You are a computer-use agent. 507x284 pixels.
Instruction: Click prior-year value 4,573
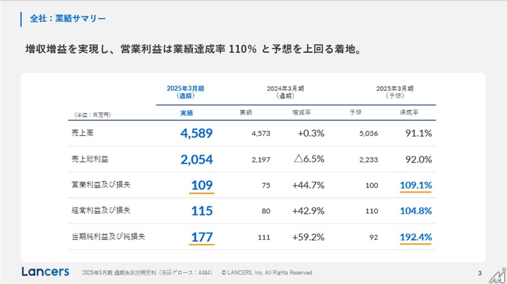point(261,133)
